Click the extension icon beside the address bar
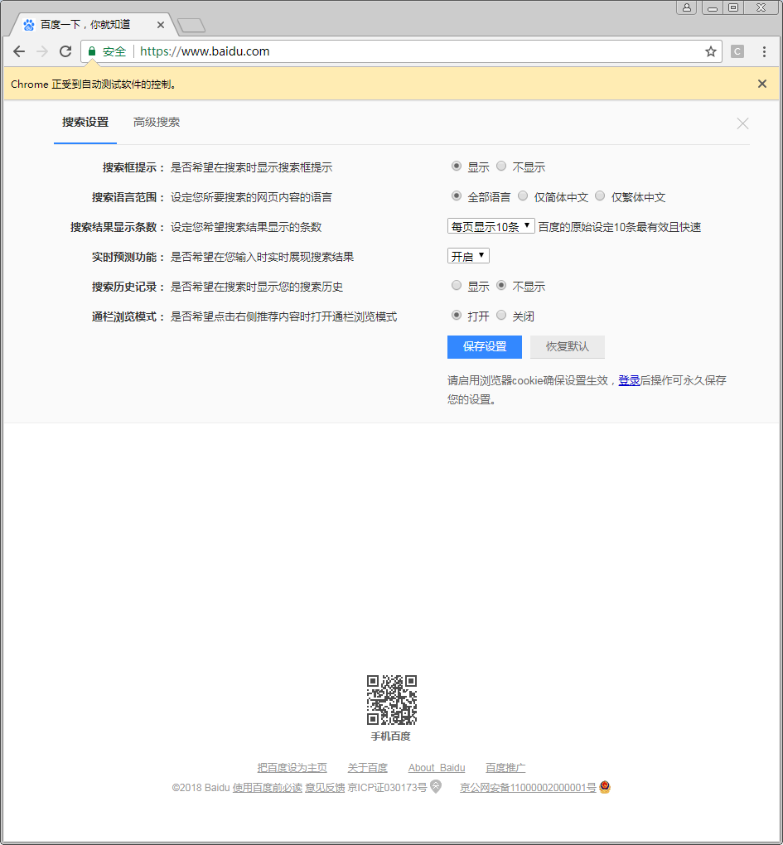 pos(737,51)
